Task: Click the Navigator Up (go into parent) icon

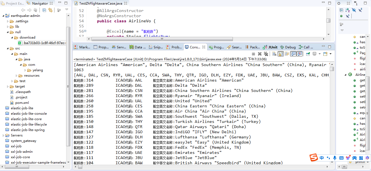Action: pyautogui.click(x=35, y=10)
